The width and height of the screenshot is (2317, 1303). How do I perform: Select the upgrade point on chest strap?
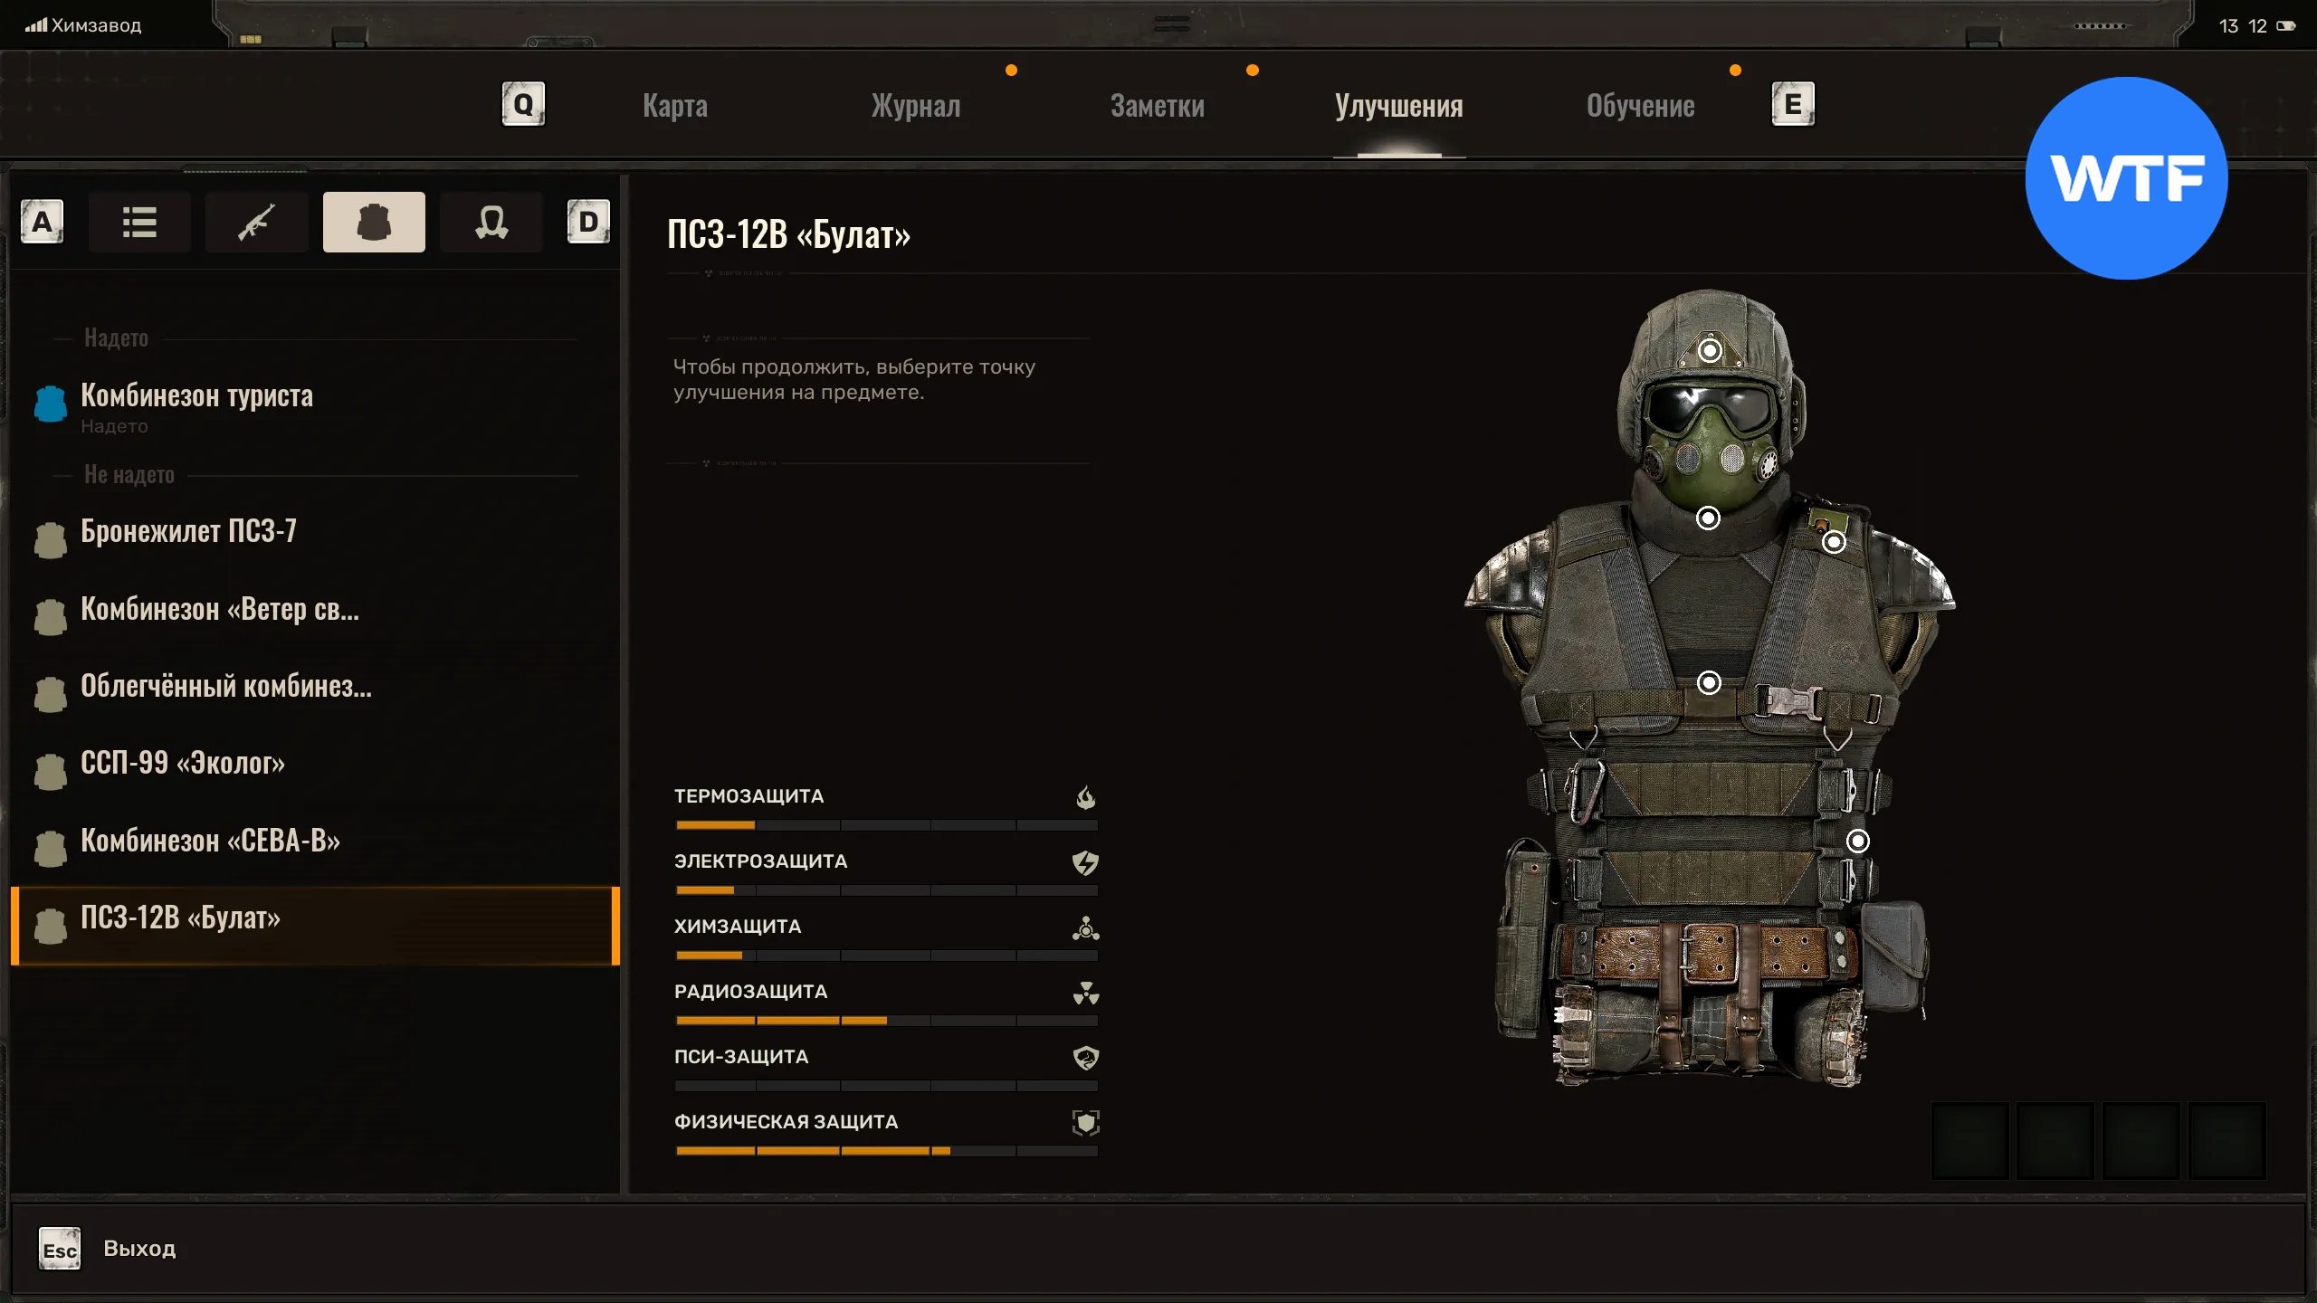coord(1709,682)
